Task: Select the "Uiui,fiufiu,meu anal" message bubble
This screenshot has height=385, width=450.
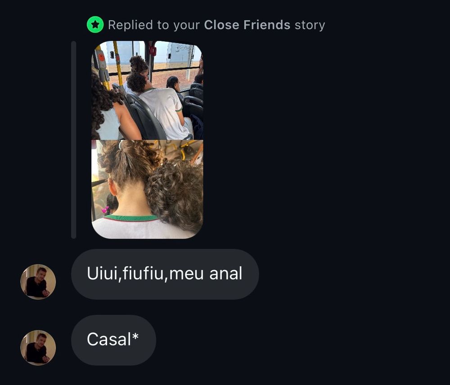Action: tap(165, 274)
